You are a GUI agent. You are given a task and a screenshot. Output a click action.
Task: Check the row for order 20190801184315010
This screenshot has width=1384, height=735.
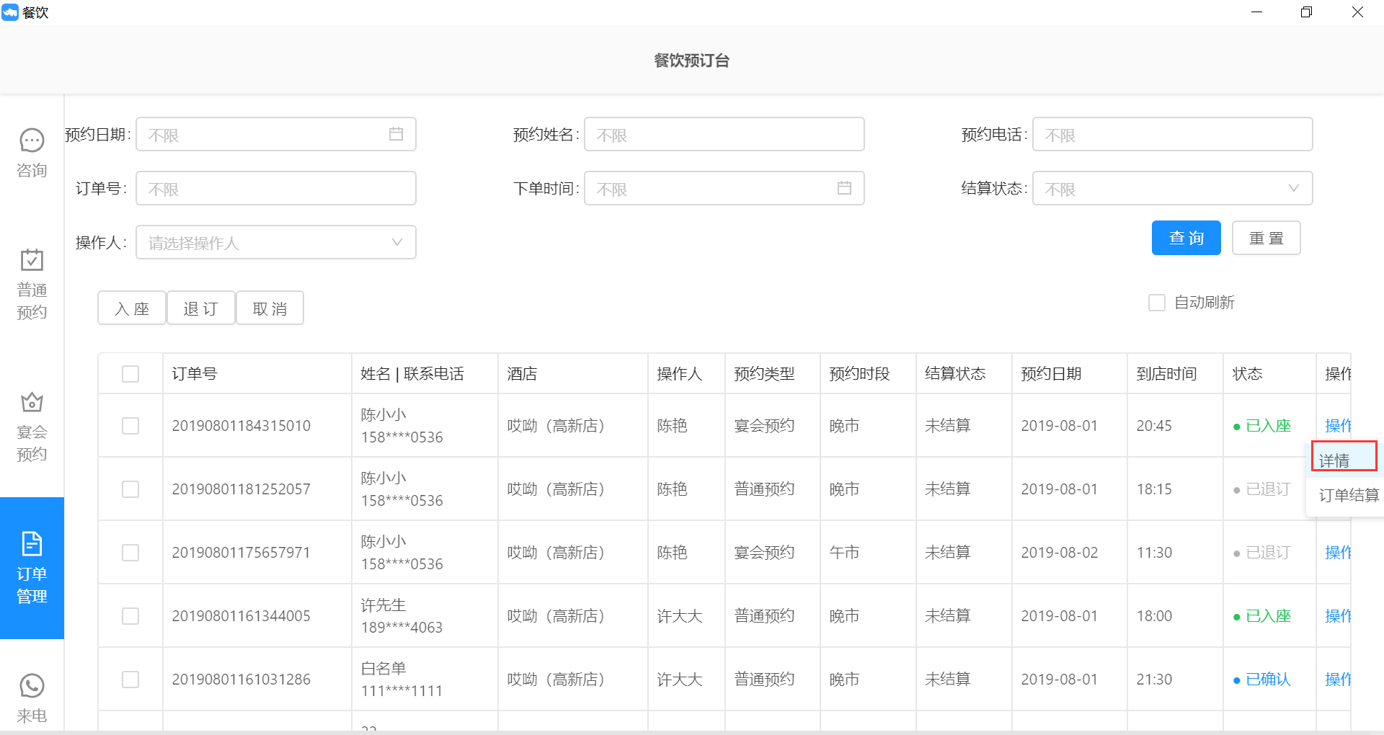(x=130, y=426)
